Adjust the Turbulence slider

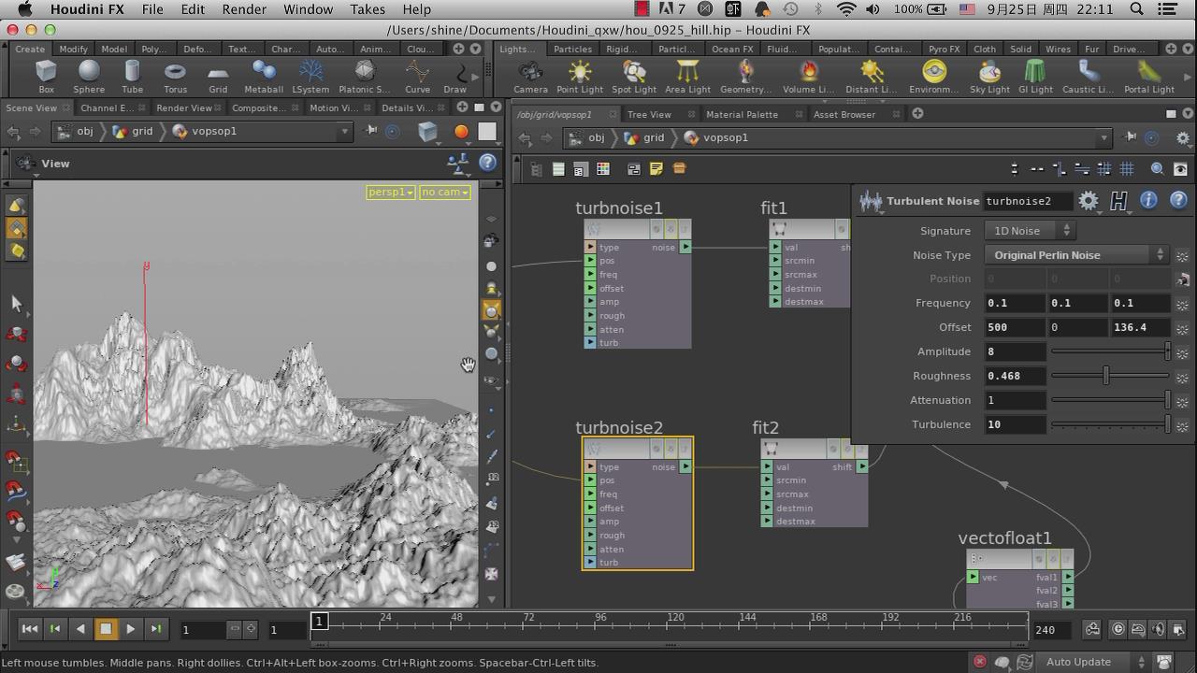1110,424
